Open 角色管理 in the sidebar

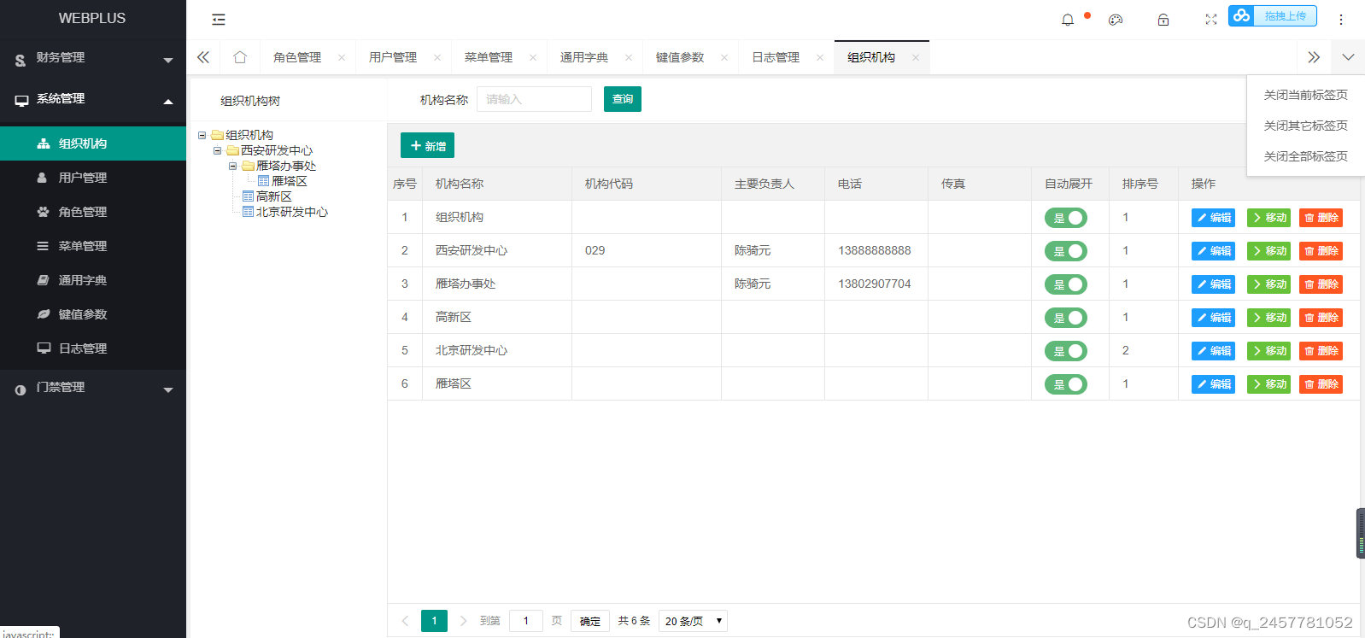point(93,212)
